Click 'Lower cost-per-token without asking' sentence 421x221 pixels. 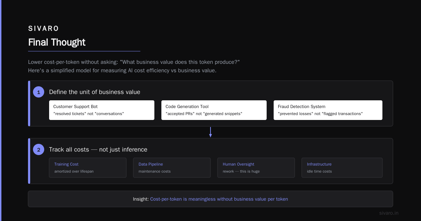pyautogui.click(x=134, y=62)
